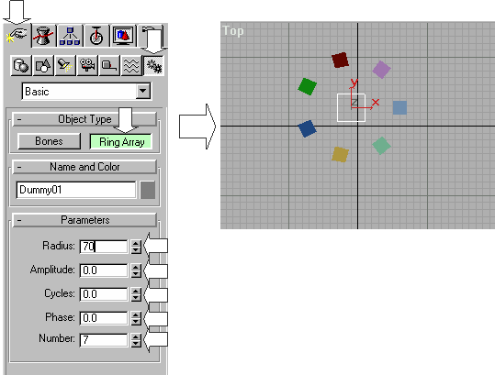Open the Create command panel tab

[18, 35]
